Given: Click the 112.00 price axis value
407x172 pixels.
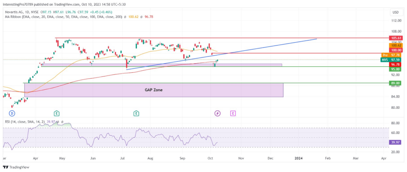Looking at the screenshot, I should pyautogui.click(x=396, y=21).
